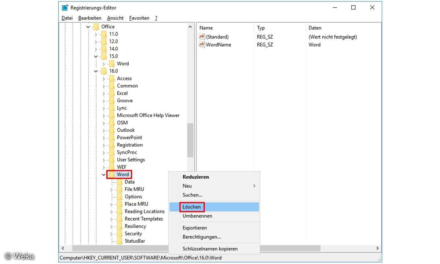Click the StatusBar folder icon

tap(119, 241)
